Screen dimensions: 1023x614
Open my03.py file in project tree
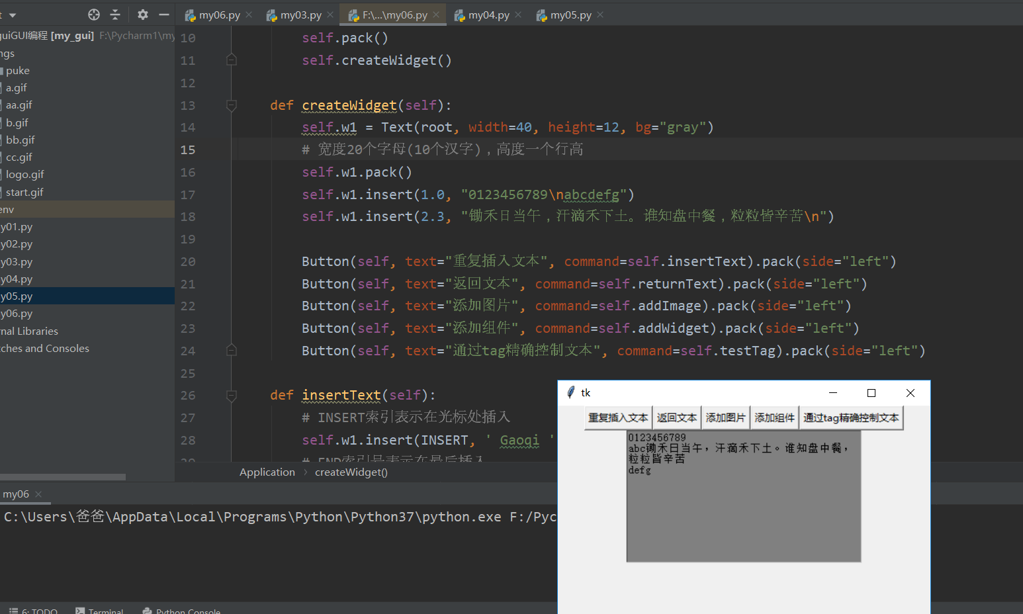coord(17,261)
